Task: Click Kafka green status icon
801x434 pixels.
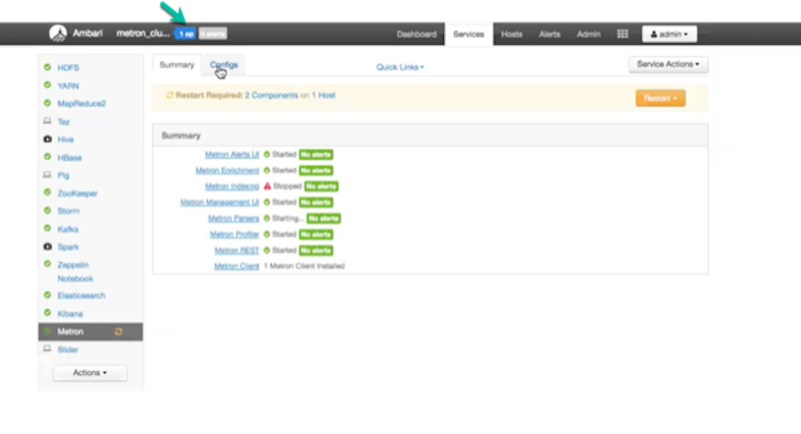Action: pyautogui.click(x=47, y=227)
